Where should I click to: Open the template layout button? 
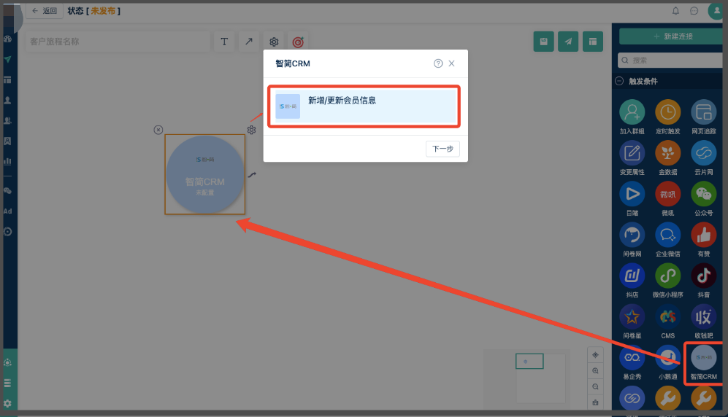(x=593, y=42)
